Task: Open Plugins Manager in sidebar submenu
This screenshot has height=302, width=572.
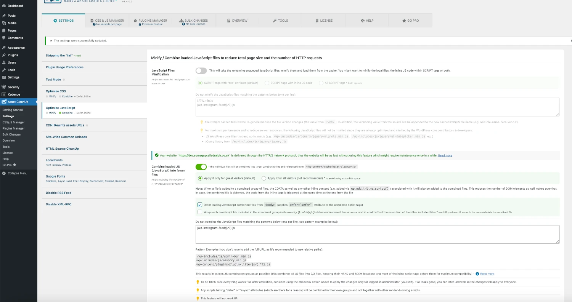Action: tap(13, 128)
